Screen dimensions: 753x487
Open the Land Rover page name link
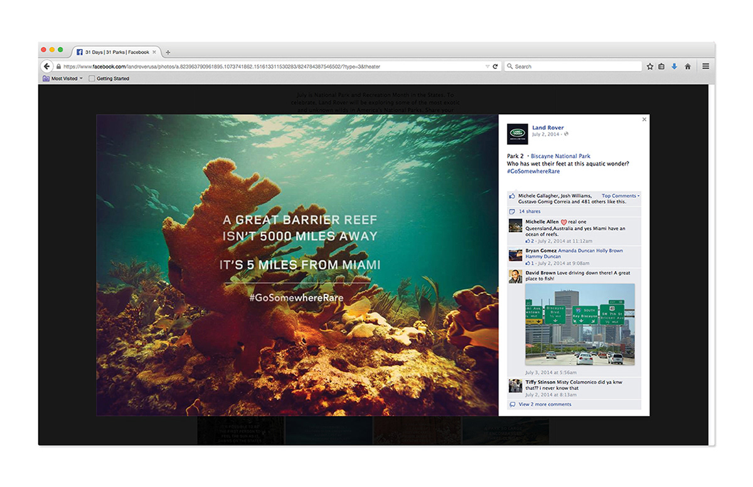pyautogui.click(x=548, y=127)
